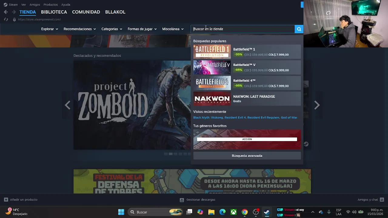Select NAKWON: LAST PARADISE suggestion

247,99
